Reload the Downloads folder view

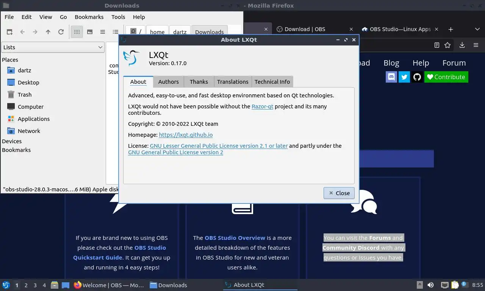[x=61, y=32]
